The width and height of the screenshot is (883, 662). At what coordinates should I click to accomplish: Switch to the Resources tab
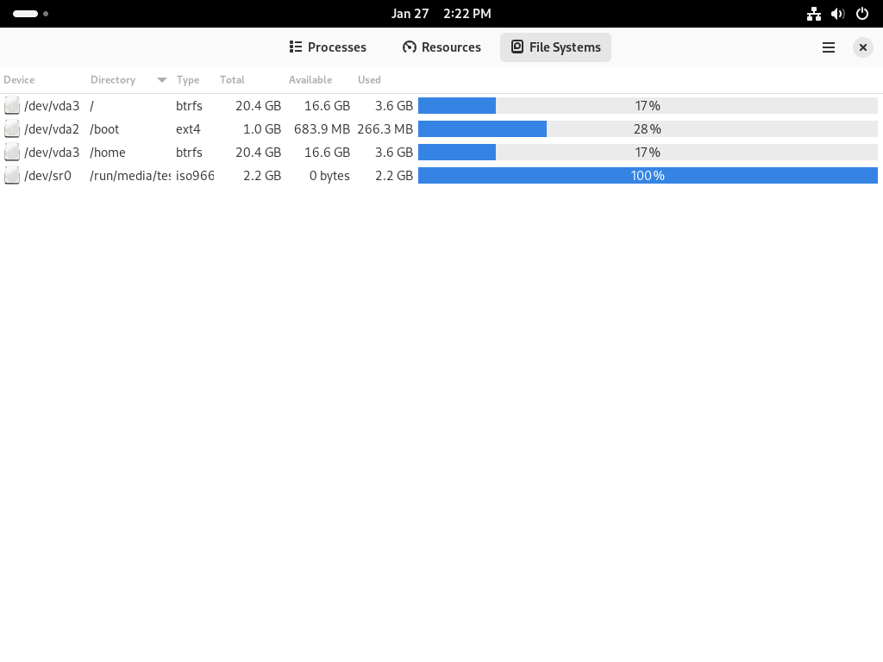442,47
